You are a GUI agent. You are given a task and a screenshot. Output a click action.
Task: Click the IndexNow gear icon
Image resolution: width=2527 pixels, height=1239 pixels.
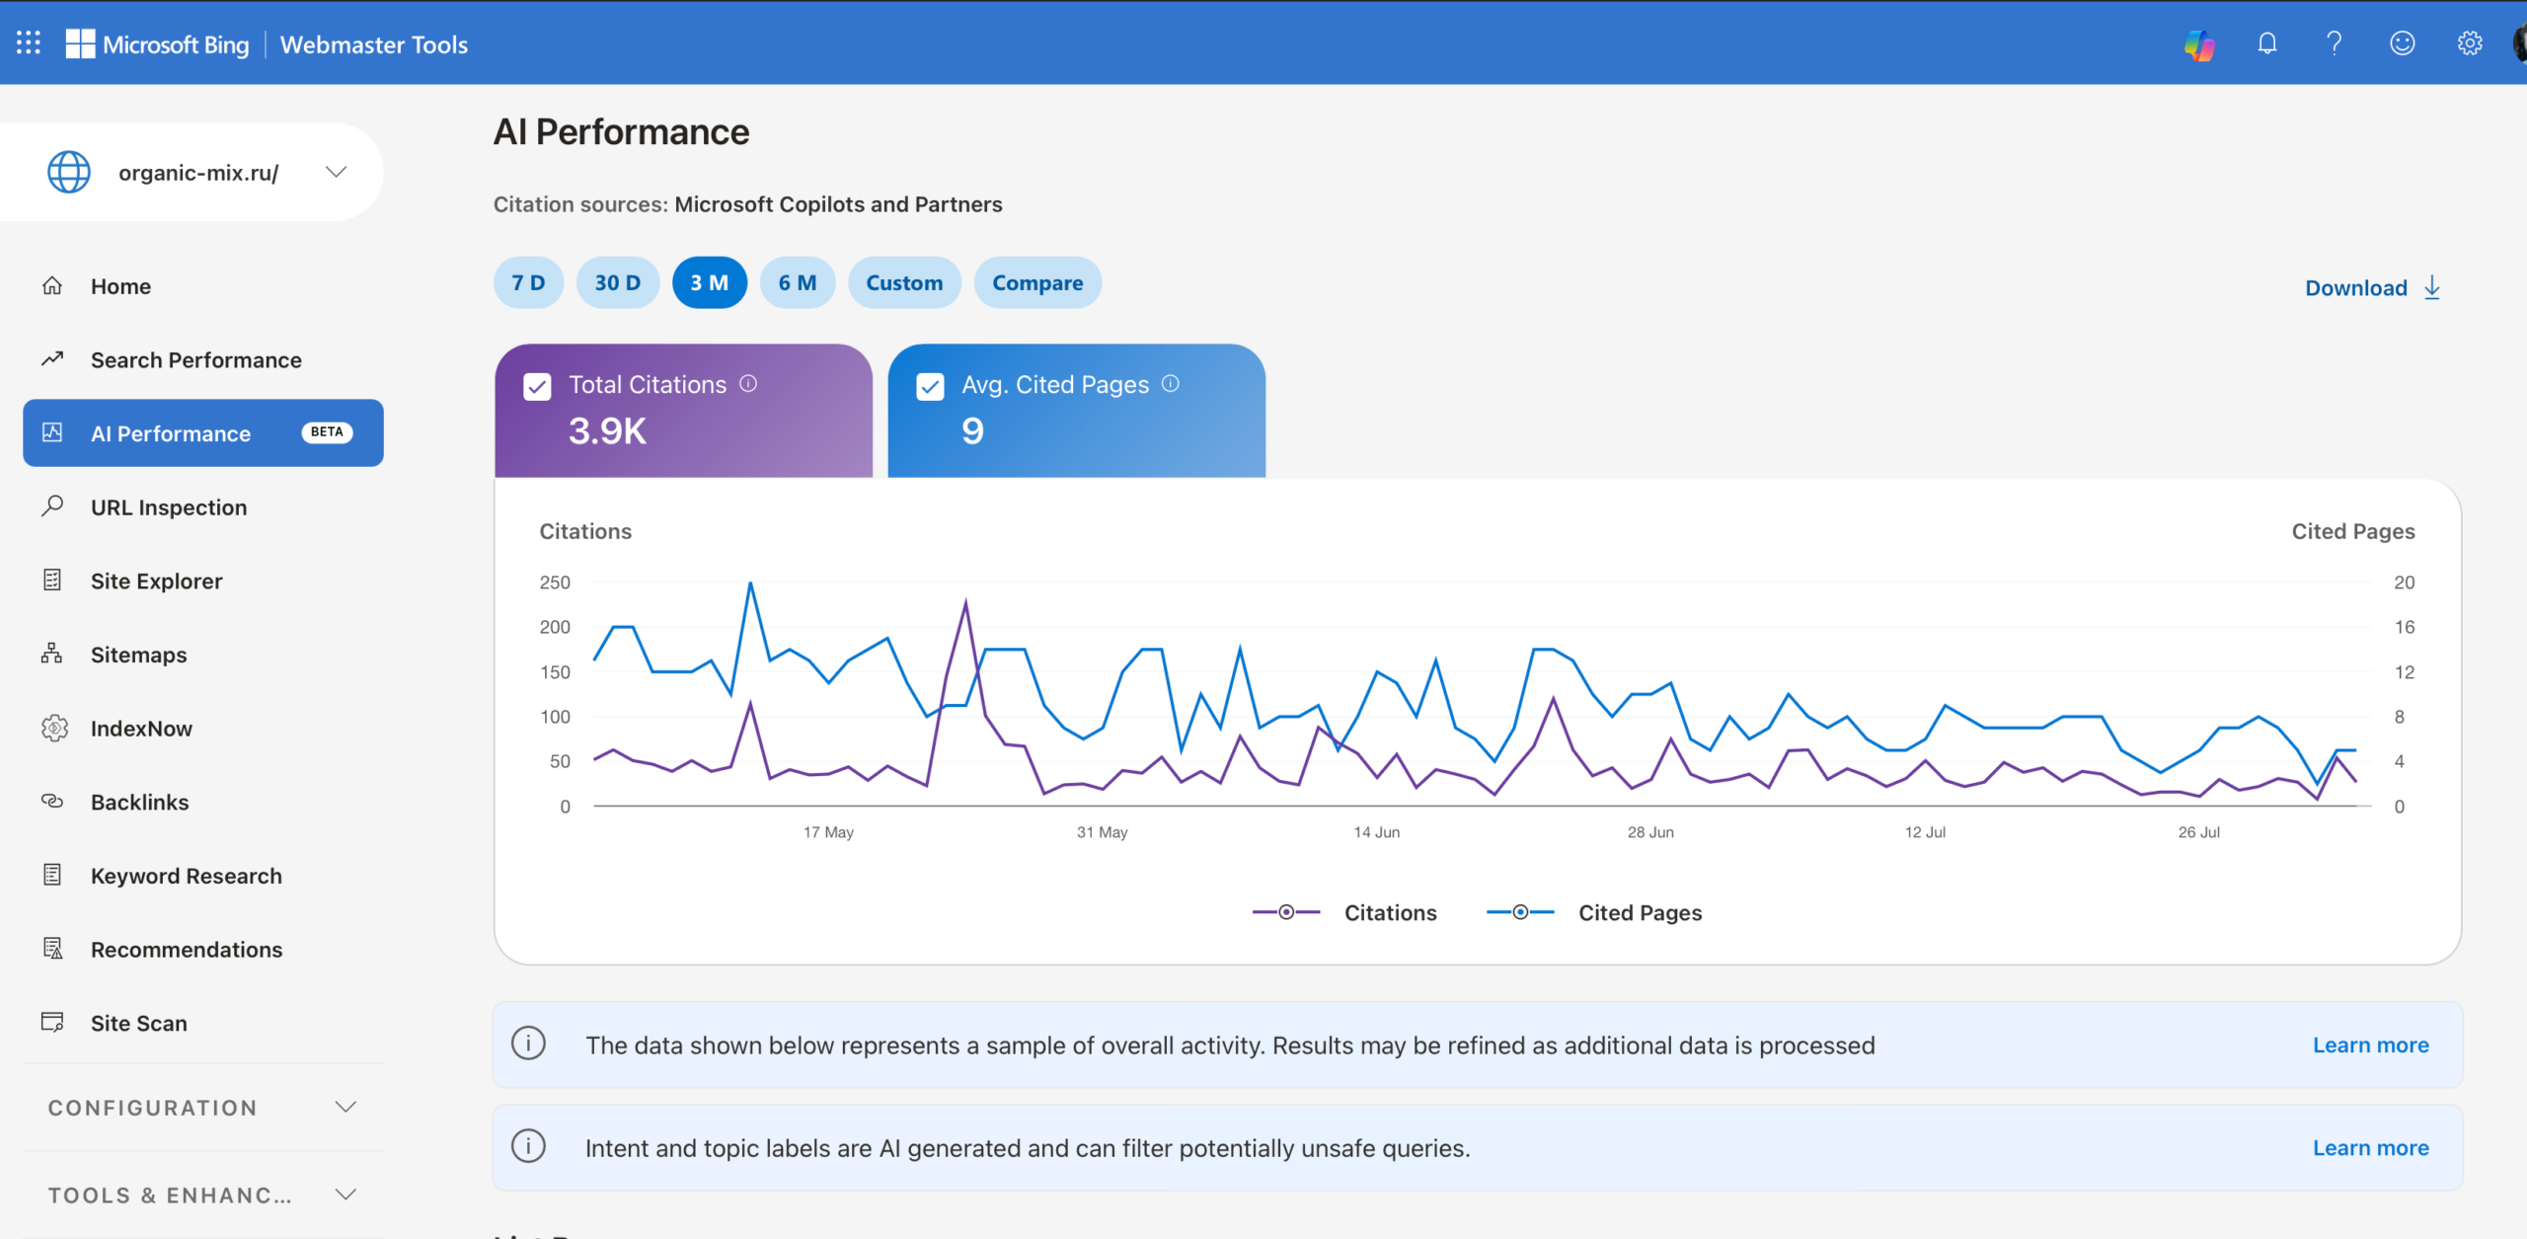[x=54, y=728]
